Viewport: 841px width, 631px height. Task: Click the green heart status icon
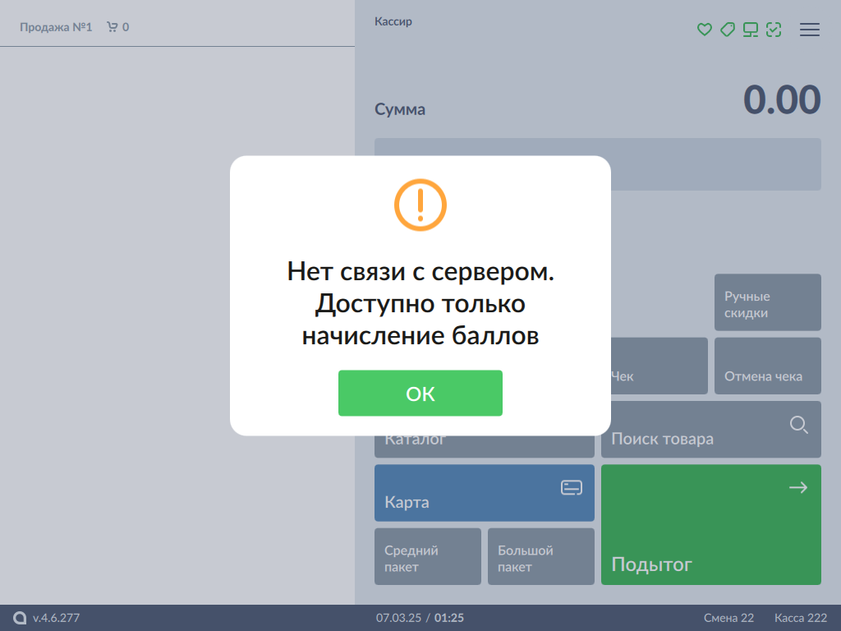point(704,30)
